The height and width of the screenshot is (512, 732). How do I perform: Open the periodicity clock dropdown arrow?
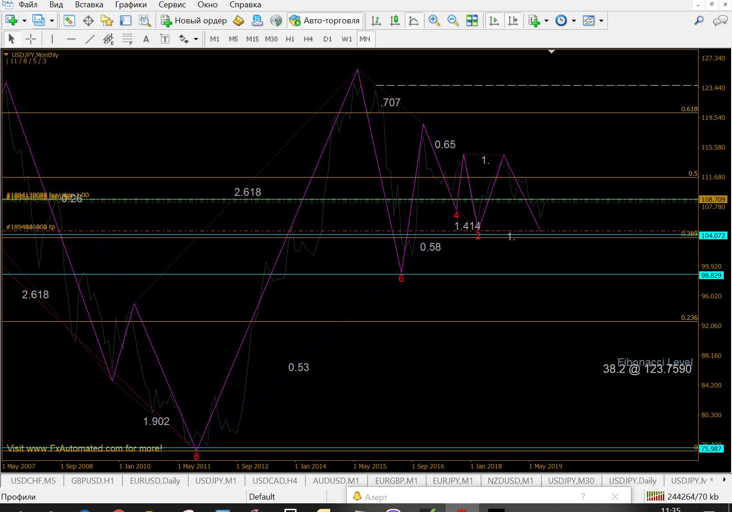574,21
